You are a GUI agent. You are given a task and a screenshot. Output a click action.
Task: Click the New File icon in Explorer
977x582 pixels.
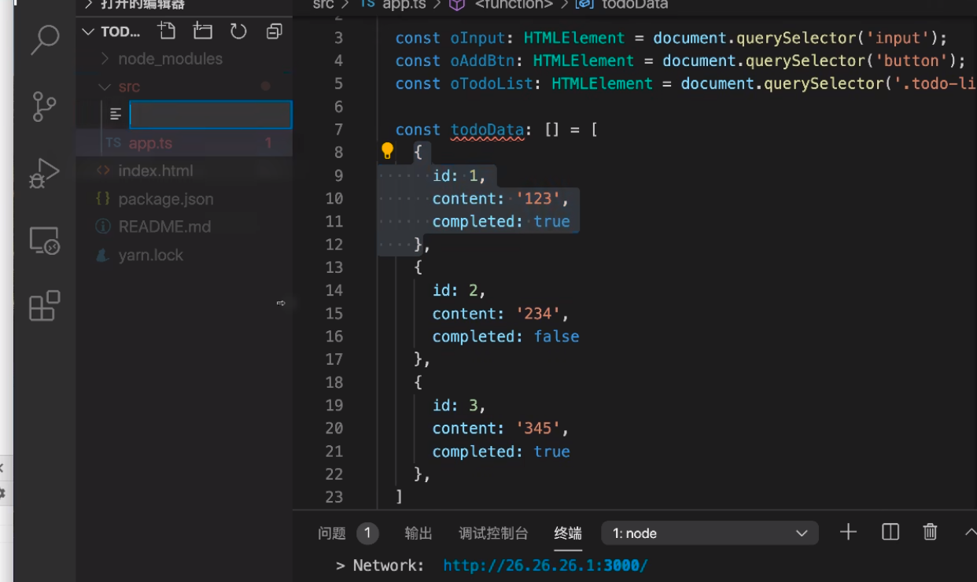[x=166, y=29]
